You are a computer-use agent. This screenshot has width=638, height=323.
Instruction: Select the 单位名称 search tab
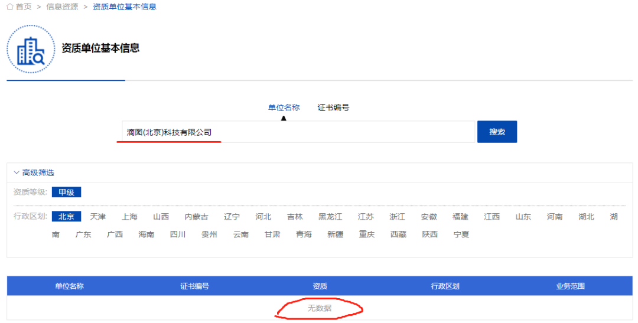pyautogui.click(x=284, y=107)
